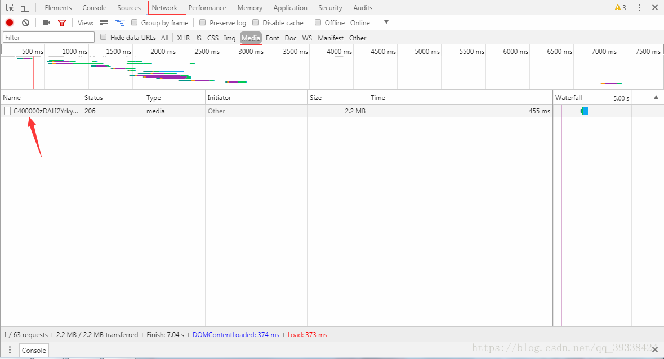Filter requests by Doc
The height and width of the screenshot is (359, 664).
(291, 38)
